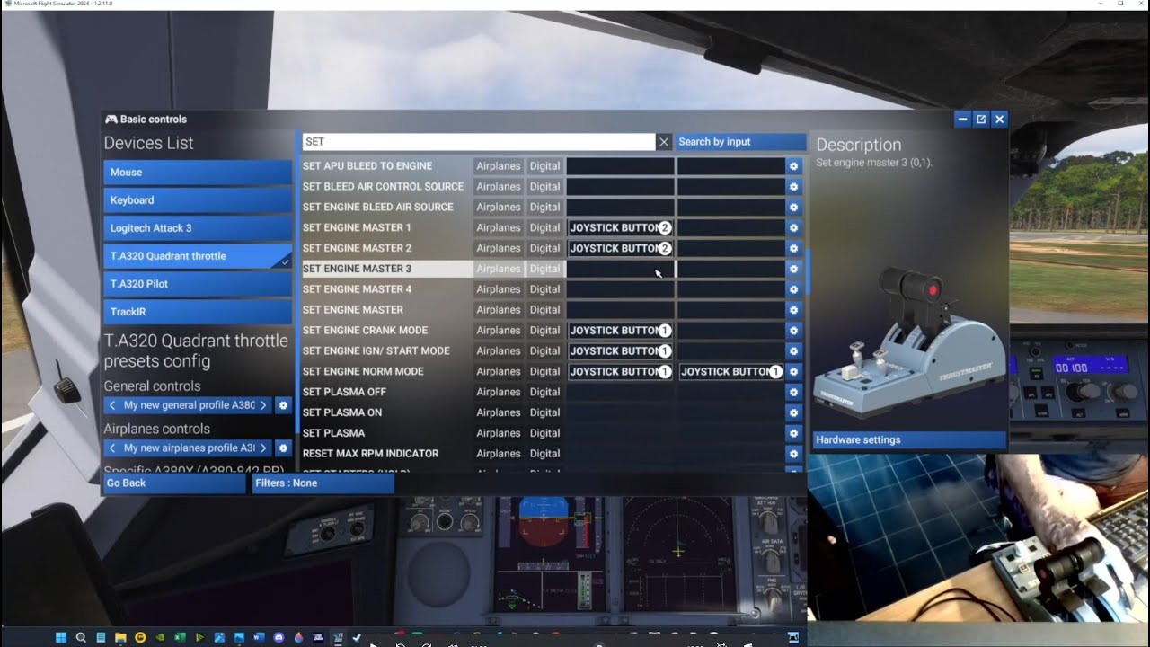Image resolution: width=1150 pixels, height=647 pixels.
Task: Open Digital selector on SET ENGINE NORM MODE
Action: click(x=544, y=372)
